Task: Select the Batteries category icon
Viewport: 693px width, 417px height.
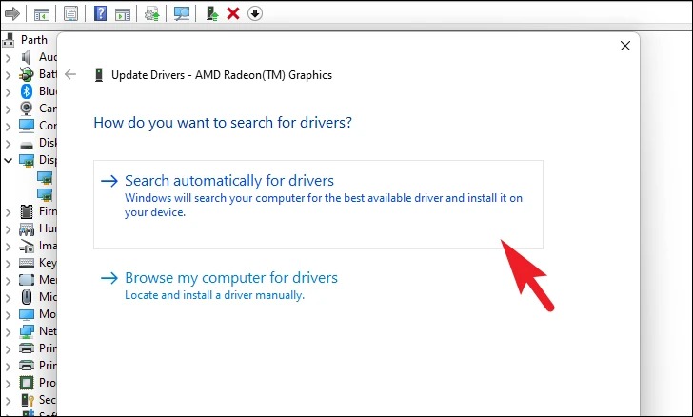Action: (26, 74)
